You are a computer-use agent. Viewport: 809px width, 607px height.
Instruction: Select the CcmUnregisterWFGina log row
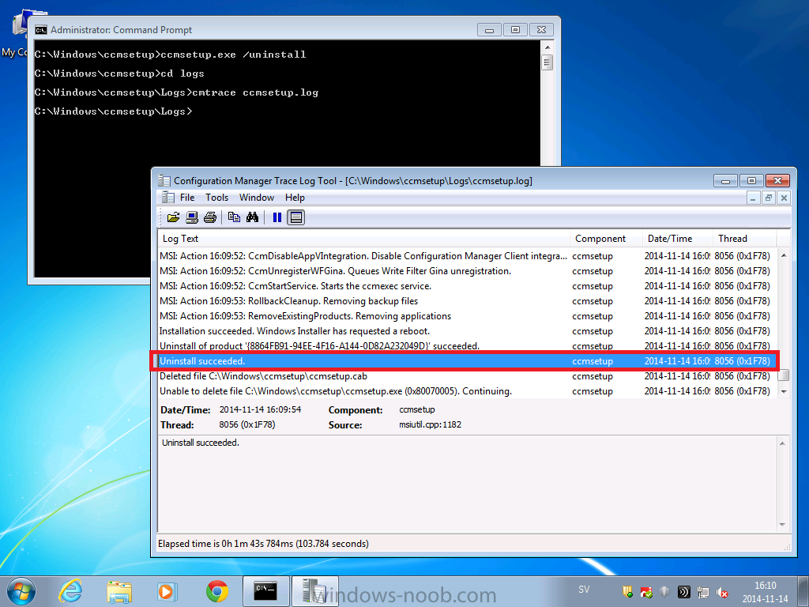(468, 271)
